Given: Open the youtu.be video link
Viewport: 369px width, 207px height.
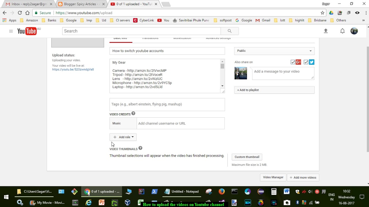Looking at the screenshot, I should (73, 70).
